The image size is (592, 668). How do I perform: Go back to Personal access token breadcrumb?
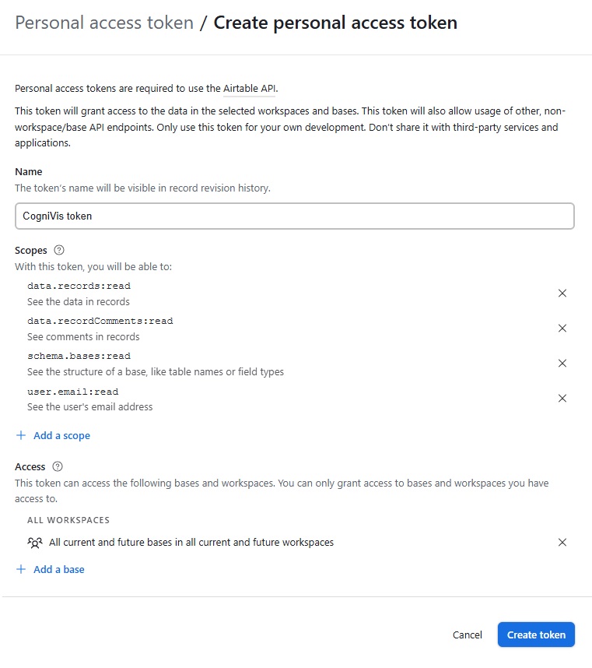coord(104,23)
